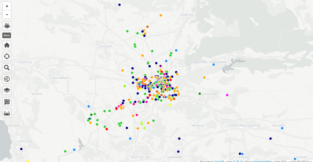Screen dimensions: 313x162
Task: Click the light blue marker near Rousset
Action: tap(282, 128)
